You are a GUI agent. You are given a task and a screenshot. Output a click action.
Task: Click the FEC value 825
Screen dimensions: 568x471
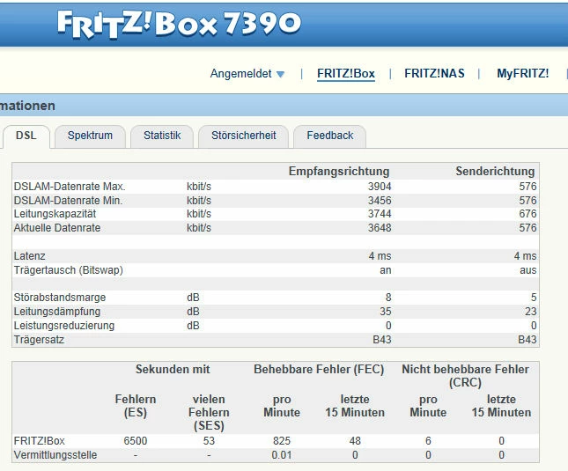pyautogui.click(x=282, y=441)
